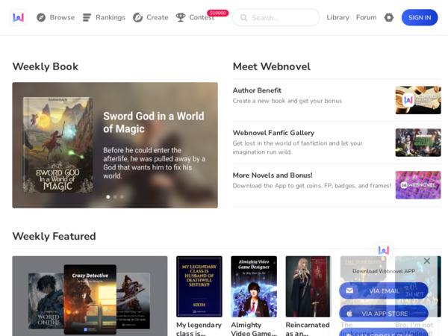
Task: Click the Weekly Featured heading
Action: click(x=54, y=236)
